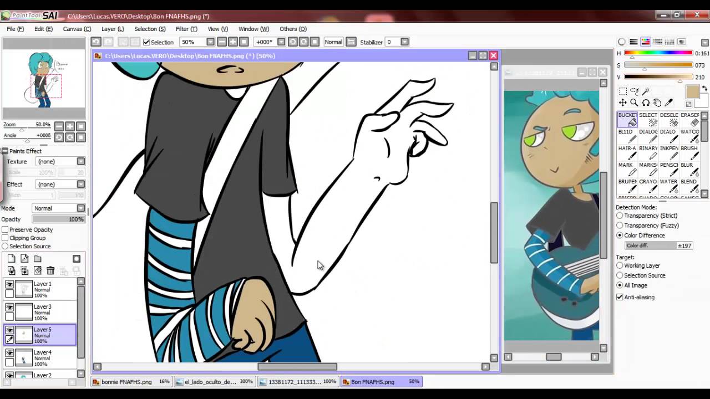710x399 pixels.
Task: Select Transparency (Fuzzy) detection mode
Action: (x=620, y=226)
